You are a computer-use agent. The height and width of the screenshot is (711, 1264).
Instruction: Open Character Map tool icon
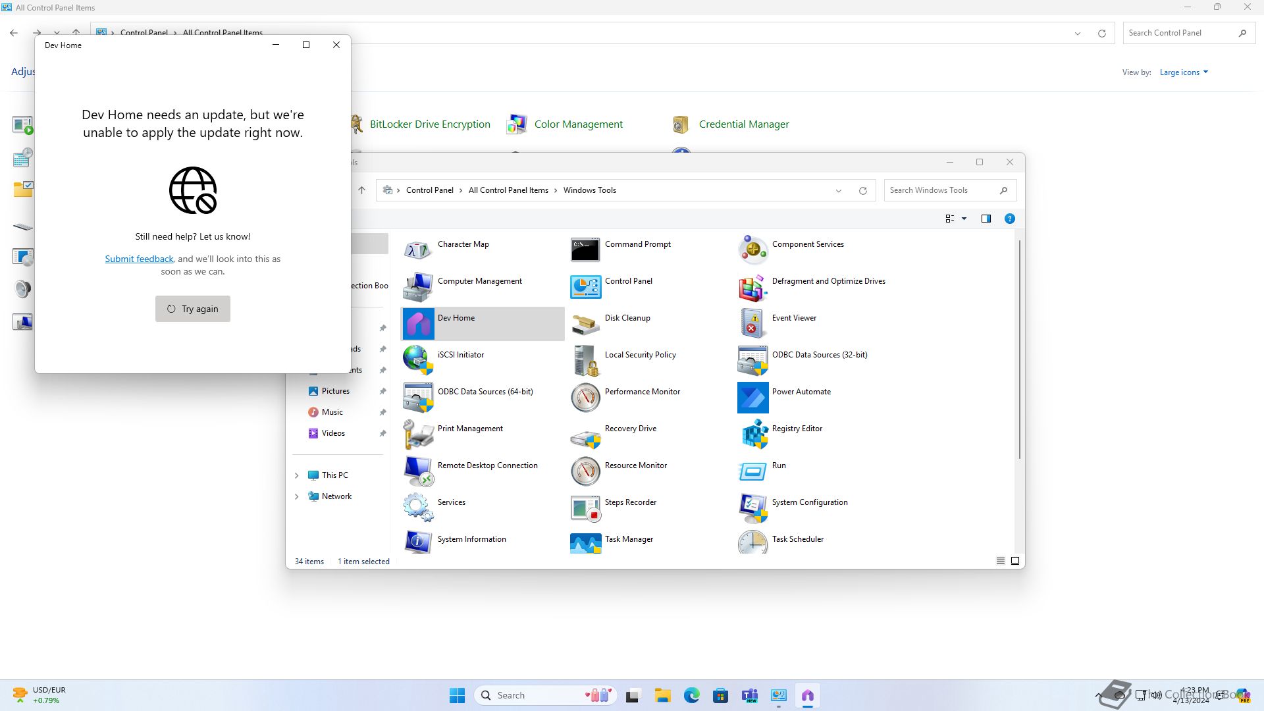click(418, 250)
